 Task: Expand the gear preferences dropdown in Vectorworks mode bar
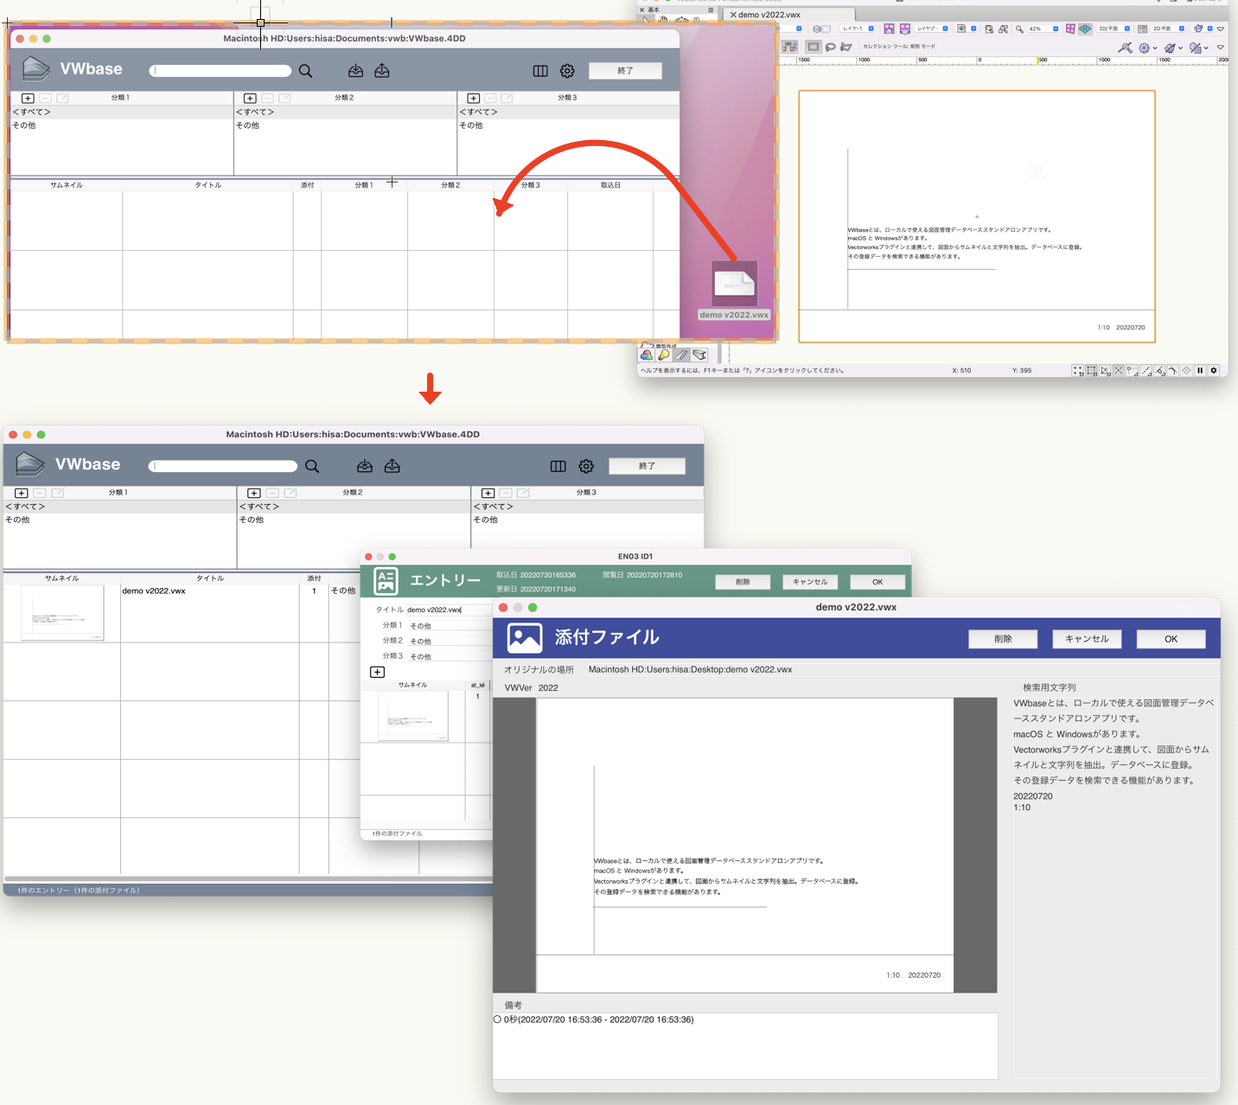(x=1155, y=48)
